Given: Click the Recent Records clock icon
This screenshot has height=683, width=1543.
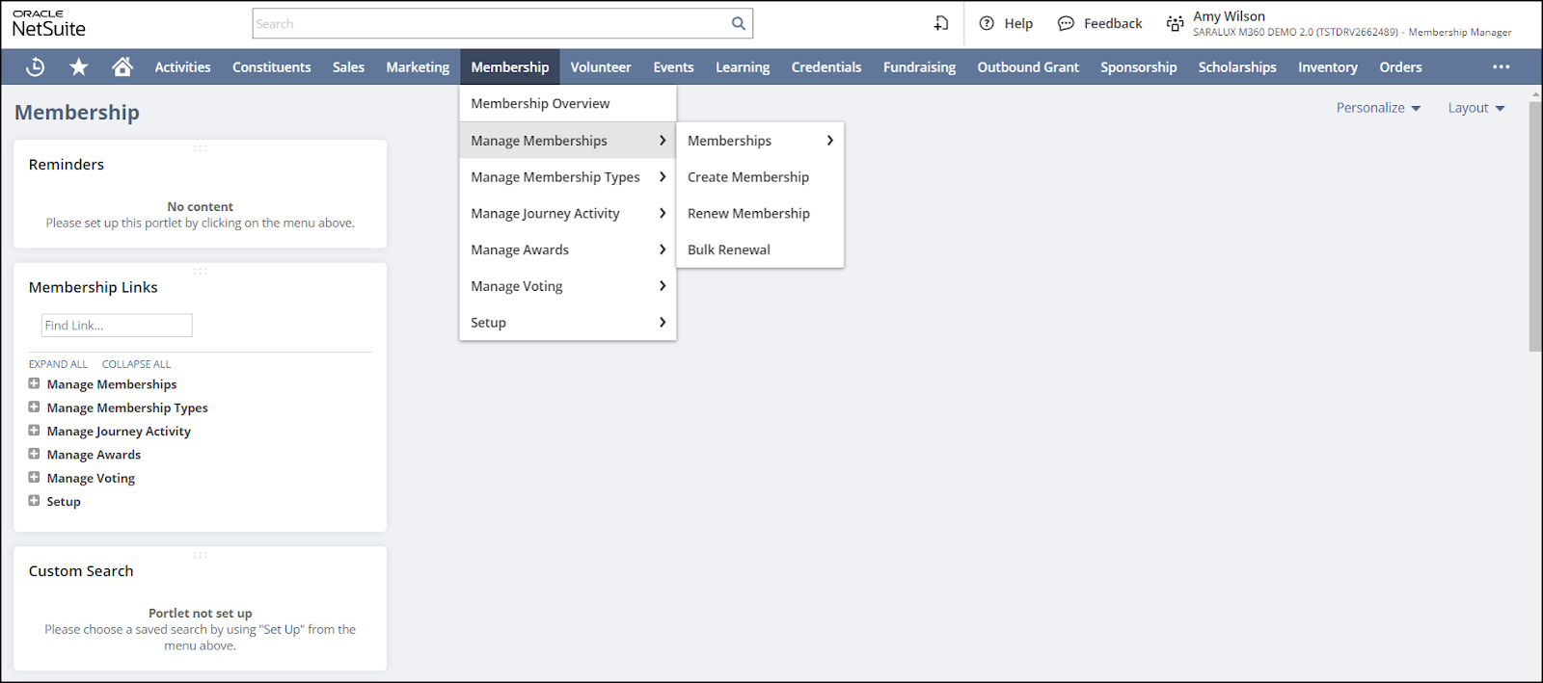Looking at the screenshot, I should click(x=35, y=66).
